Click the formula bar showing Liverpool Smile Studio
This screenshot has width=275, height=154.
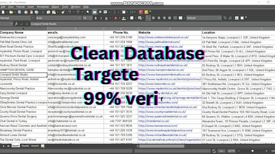(152, 24)
